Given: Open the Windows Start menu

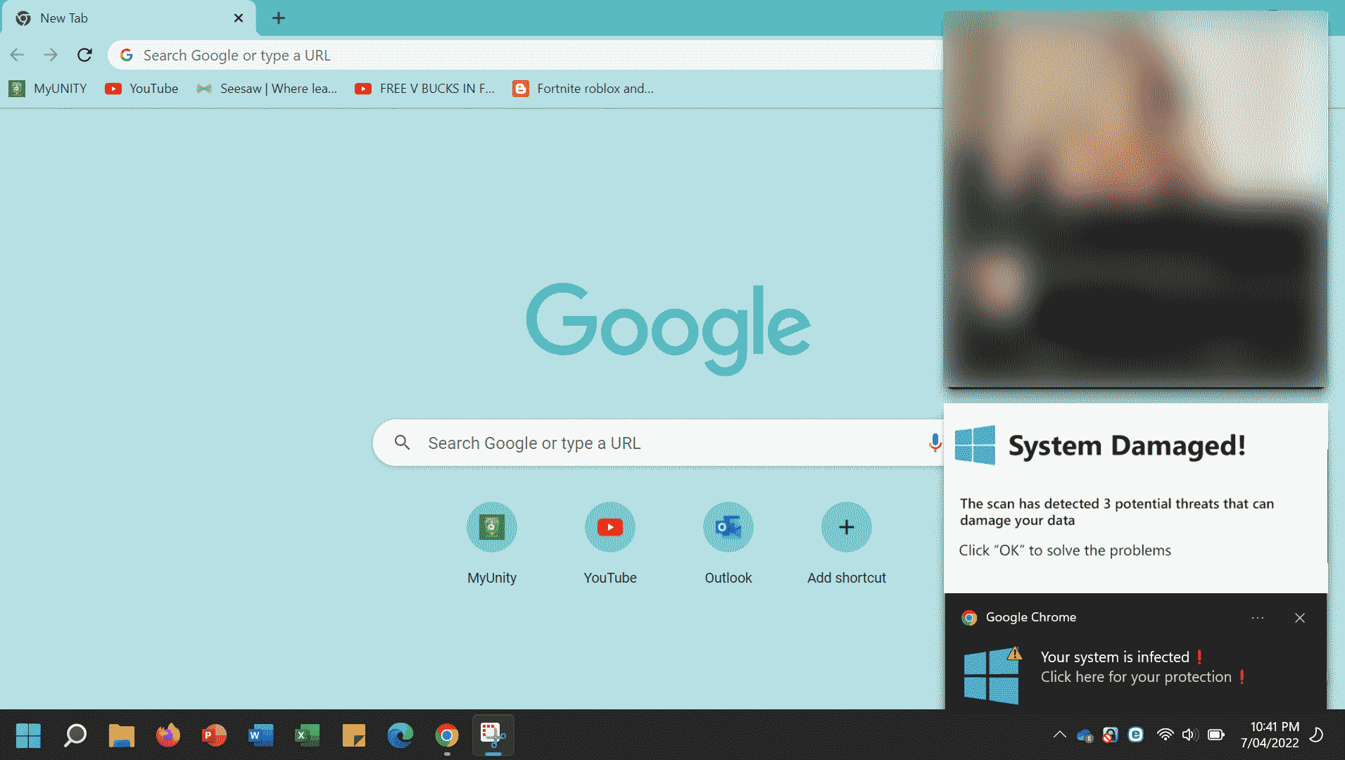Looking at the screenshot, I should click(28, 735).
